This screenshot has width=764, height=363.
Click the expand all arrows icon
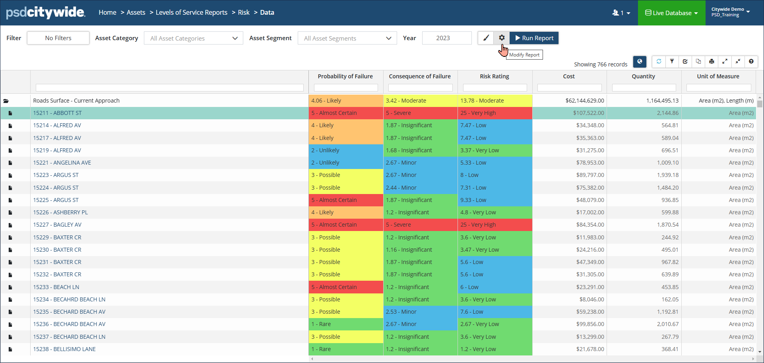pyautogui.click(x=725, y=62)
